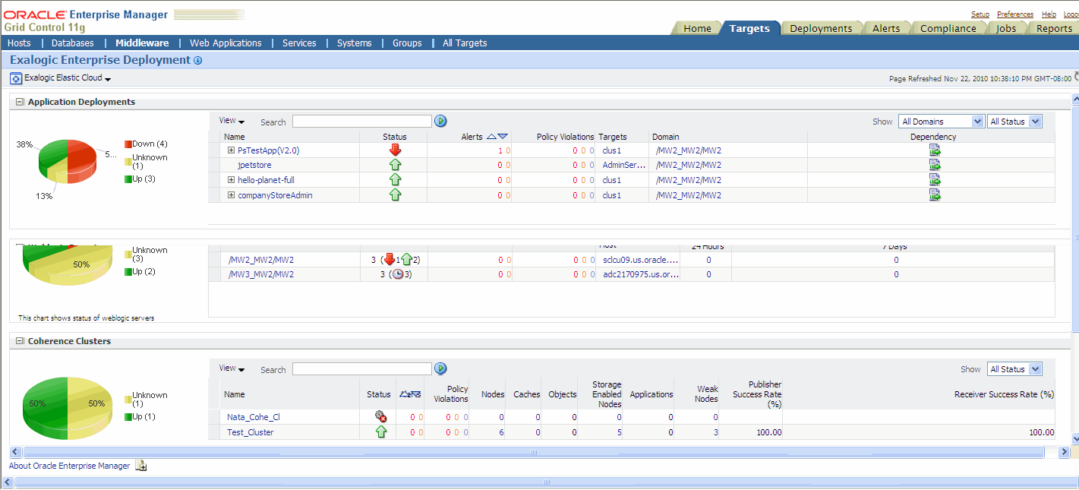This screenshot has width=1079, height=490.
Task: Click the clock pending icon in MW3 status
Action: pyautogui.click(x=396, y=274)
